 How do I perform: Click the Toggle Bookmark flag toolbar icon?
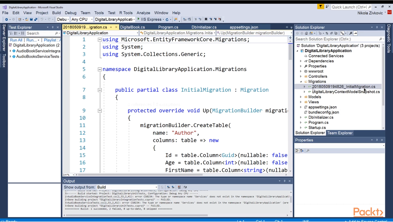point(206,19)
